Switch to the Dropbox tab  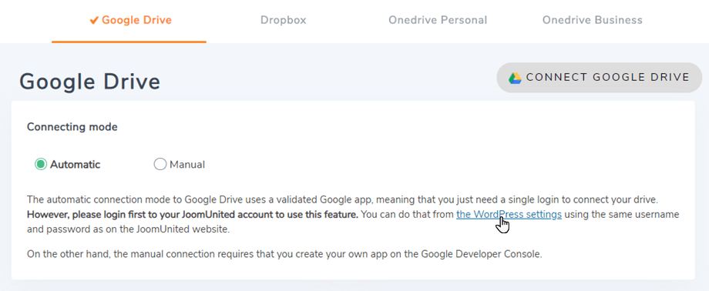click(x=284, y=20)
